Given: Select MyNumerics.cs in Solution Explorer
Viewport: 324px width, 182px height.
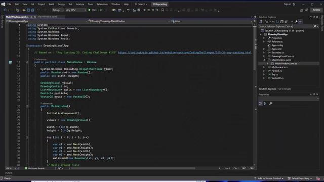Looking at the screenshot, I should coord(279,67).
